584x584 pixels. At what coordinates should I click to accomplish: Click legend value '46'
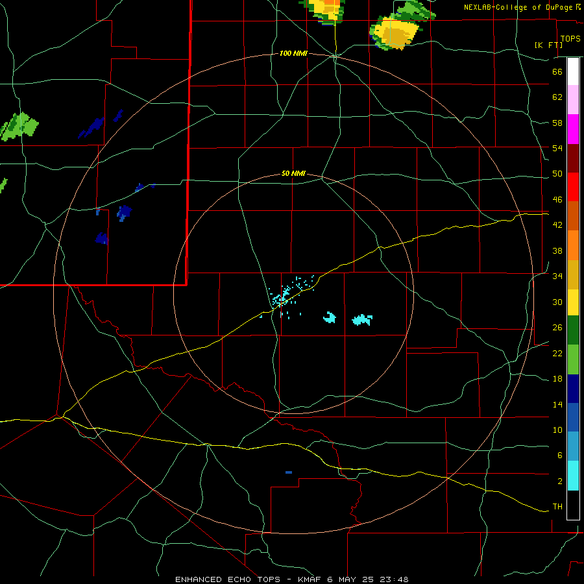557,200
